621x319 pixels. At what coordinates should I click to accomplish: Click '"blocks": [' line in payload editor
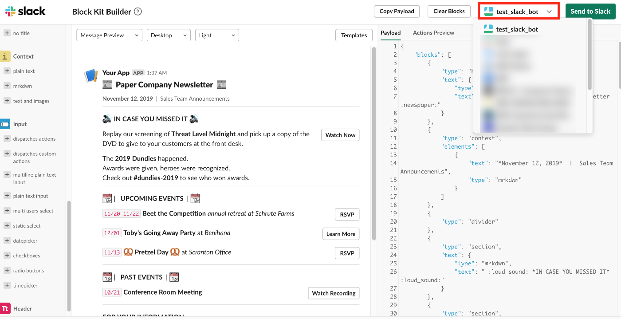click(432, 55)
